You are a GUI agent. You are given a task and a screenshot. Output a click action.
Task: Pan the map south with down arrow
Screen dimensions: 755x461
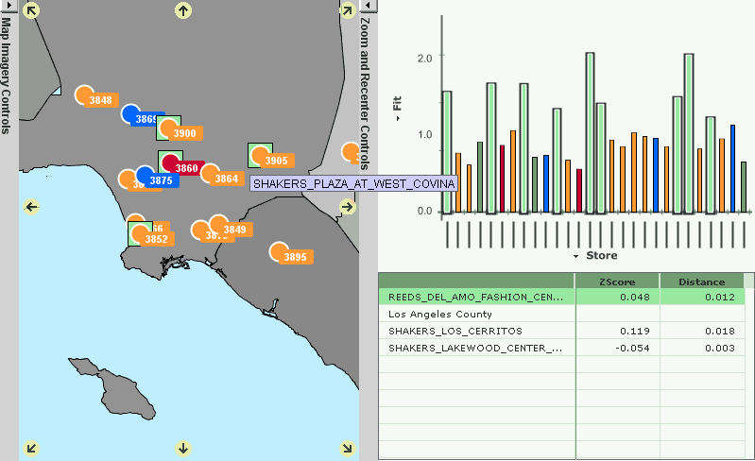(x=183, y=448)
